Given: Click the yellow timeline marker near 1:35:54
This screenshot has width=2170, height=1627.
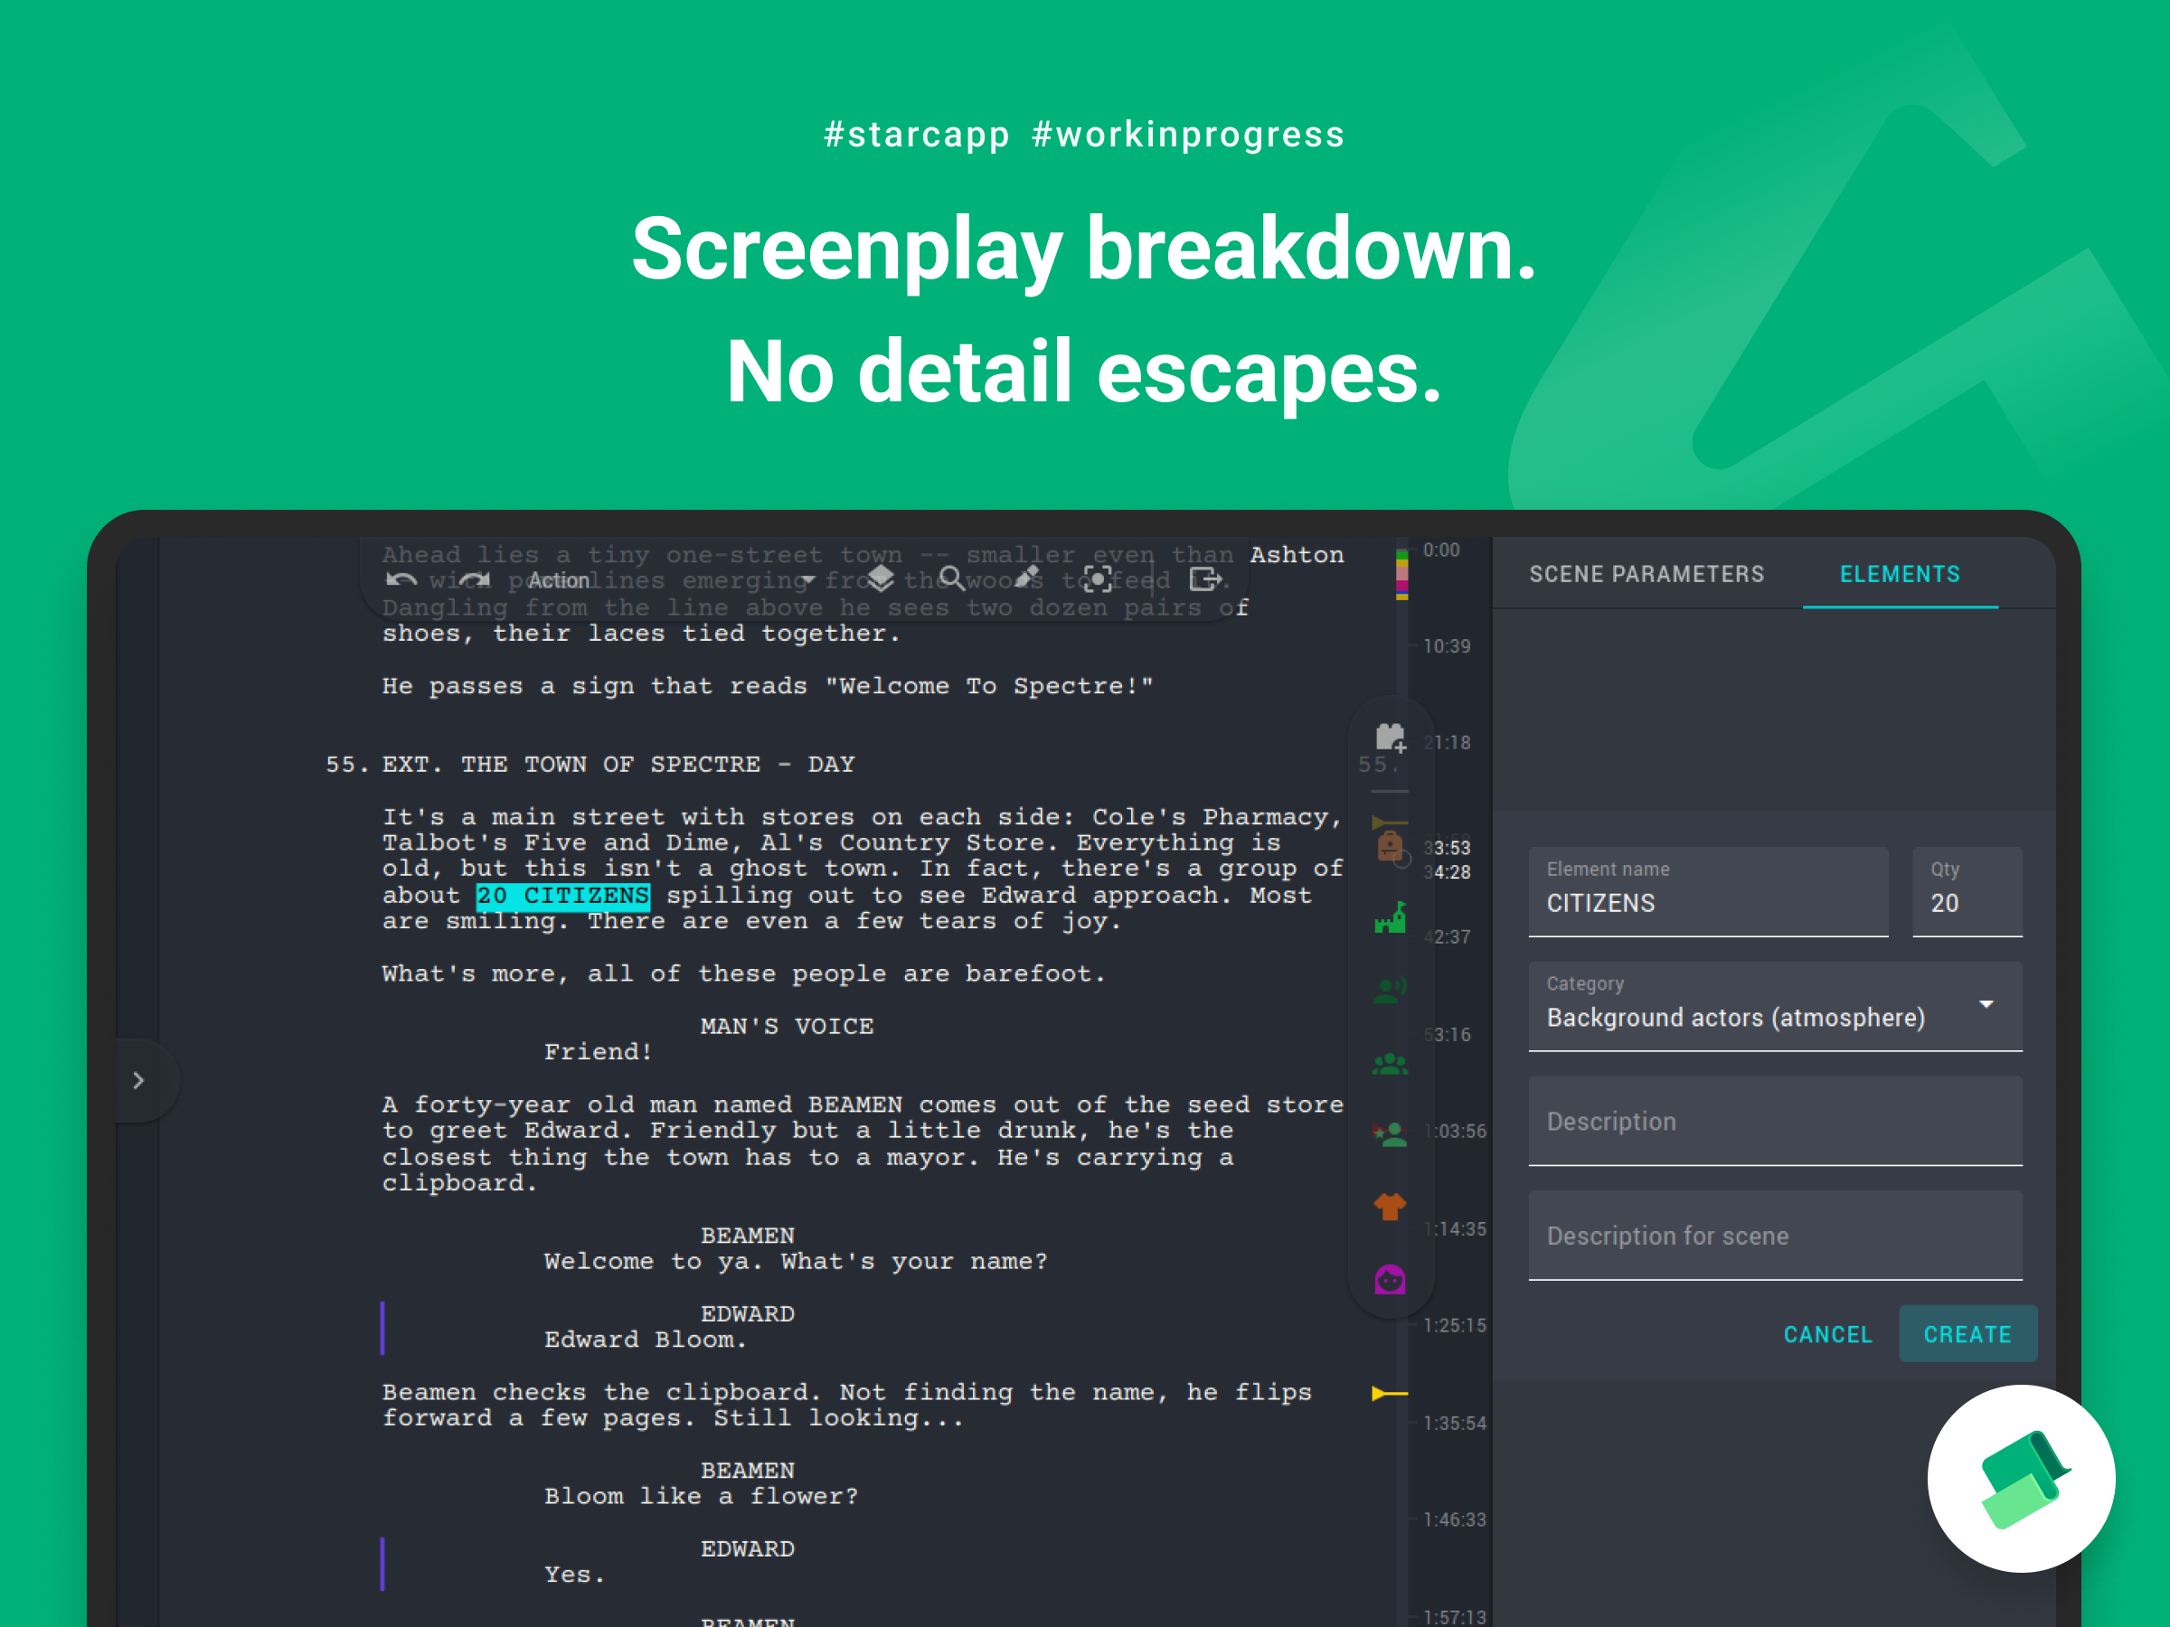Looking at the screenshot, I should tap(1388, 1394).
